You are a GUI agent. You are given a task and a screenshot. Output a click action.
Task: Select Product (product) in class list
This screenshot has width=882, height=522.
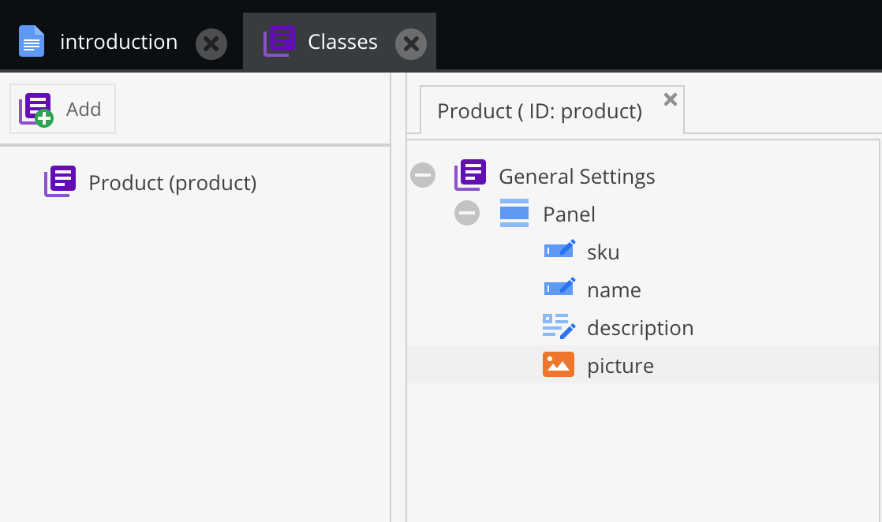172,183
